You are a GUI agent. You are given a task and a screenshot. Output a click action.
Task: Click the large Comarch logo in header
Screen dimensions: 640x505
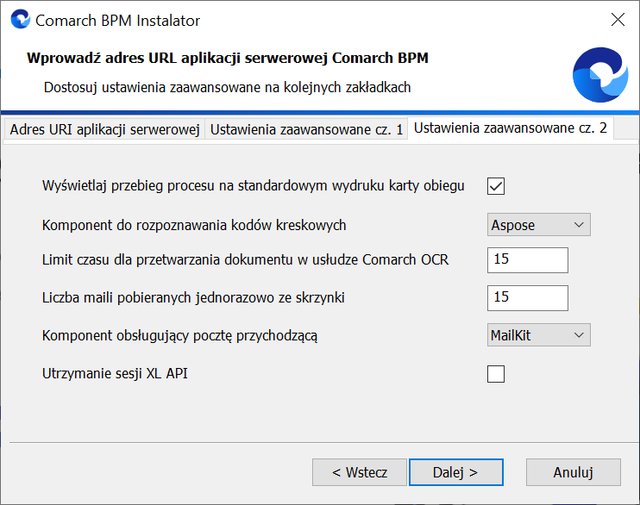click(600, 75)
